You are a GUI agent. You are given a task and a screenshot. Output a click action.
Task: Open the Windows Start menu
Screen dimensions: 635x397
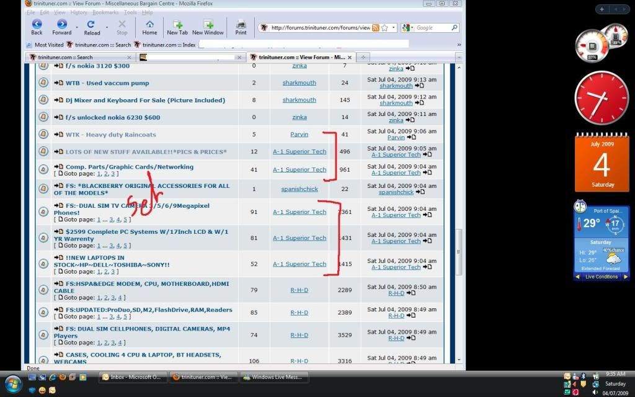(12, 385)
